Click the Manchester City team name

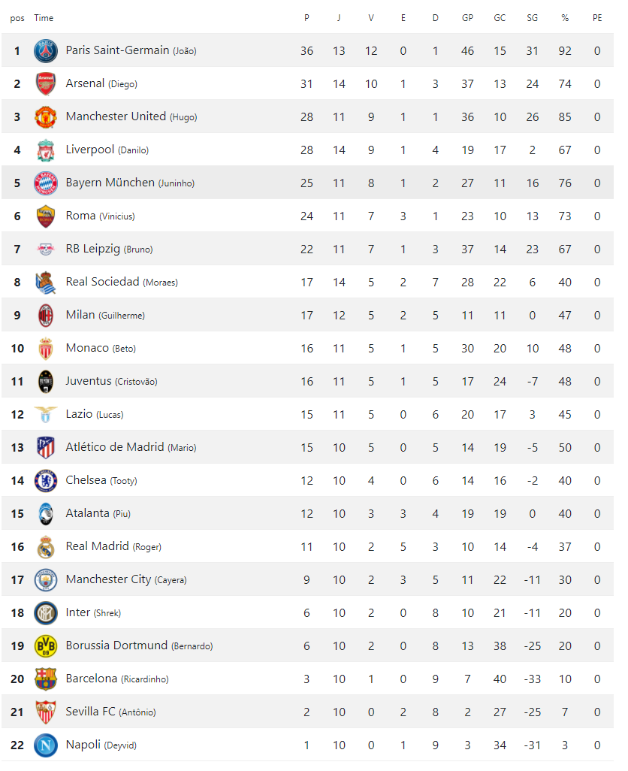108,579
